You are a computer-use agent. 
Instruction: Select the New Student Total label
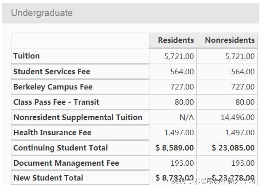tap(48, 178)
